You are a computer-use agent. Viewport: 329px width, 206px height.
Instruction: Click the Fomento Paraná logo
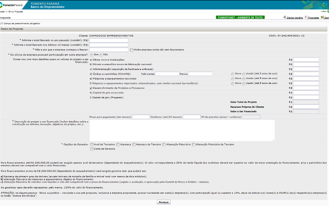point(12,5)
